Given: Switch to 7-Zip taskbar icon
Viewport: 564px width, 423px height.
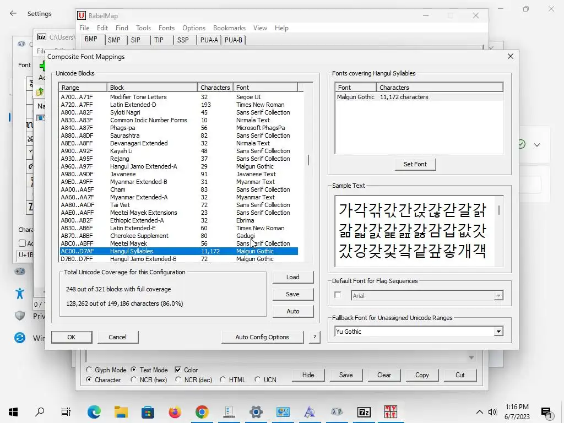Looking at the screenshot, I should tap(364, 411).
